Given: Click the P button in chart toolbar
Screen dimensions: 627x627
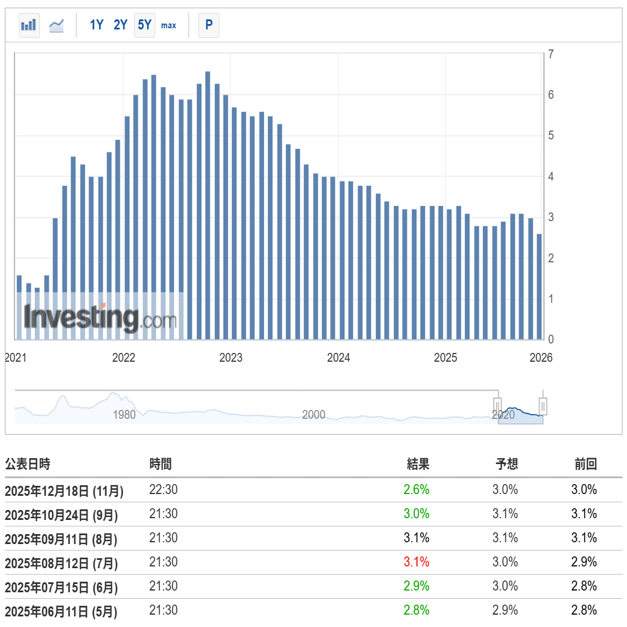Looking at the screenshot, I should click(x=208, y=25).
